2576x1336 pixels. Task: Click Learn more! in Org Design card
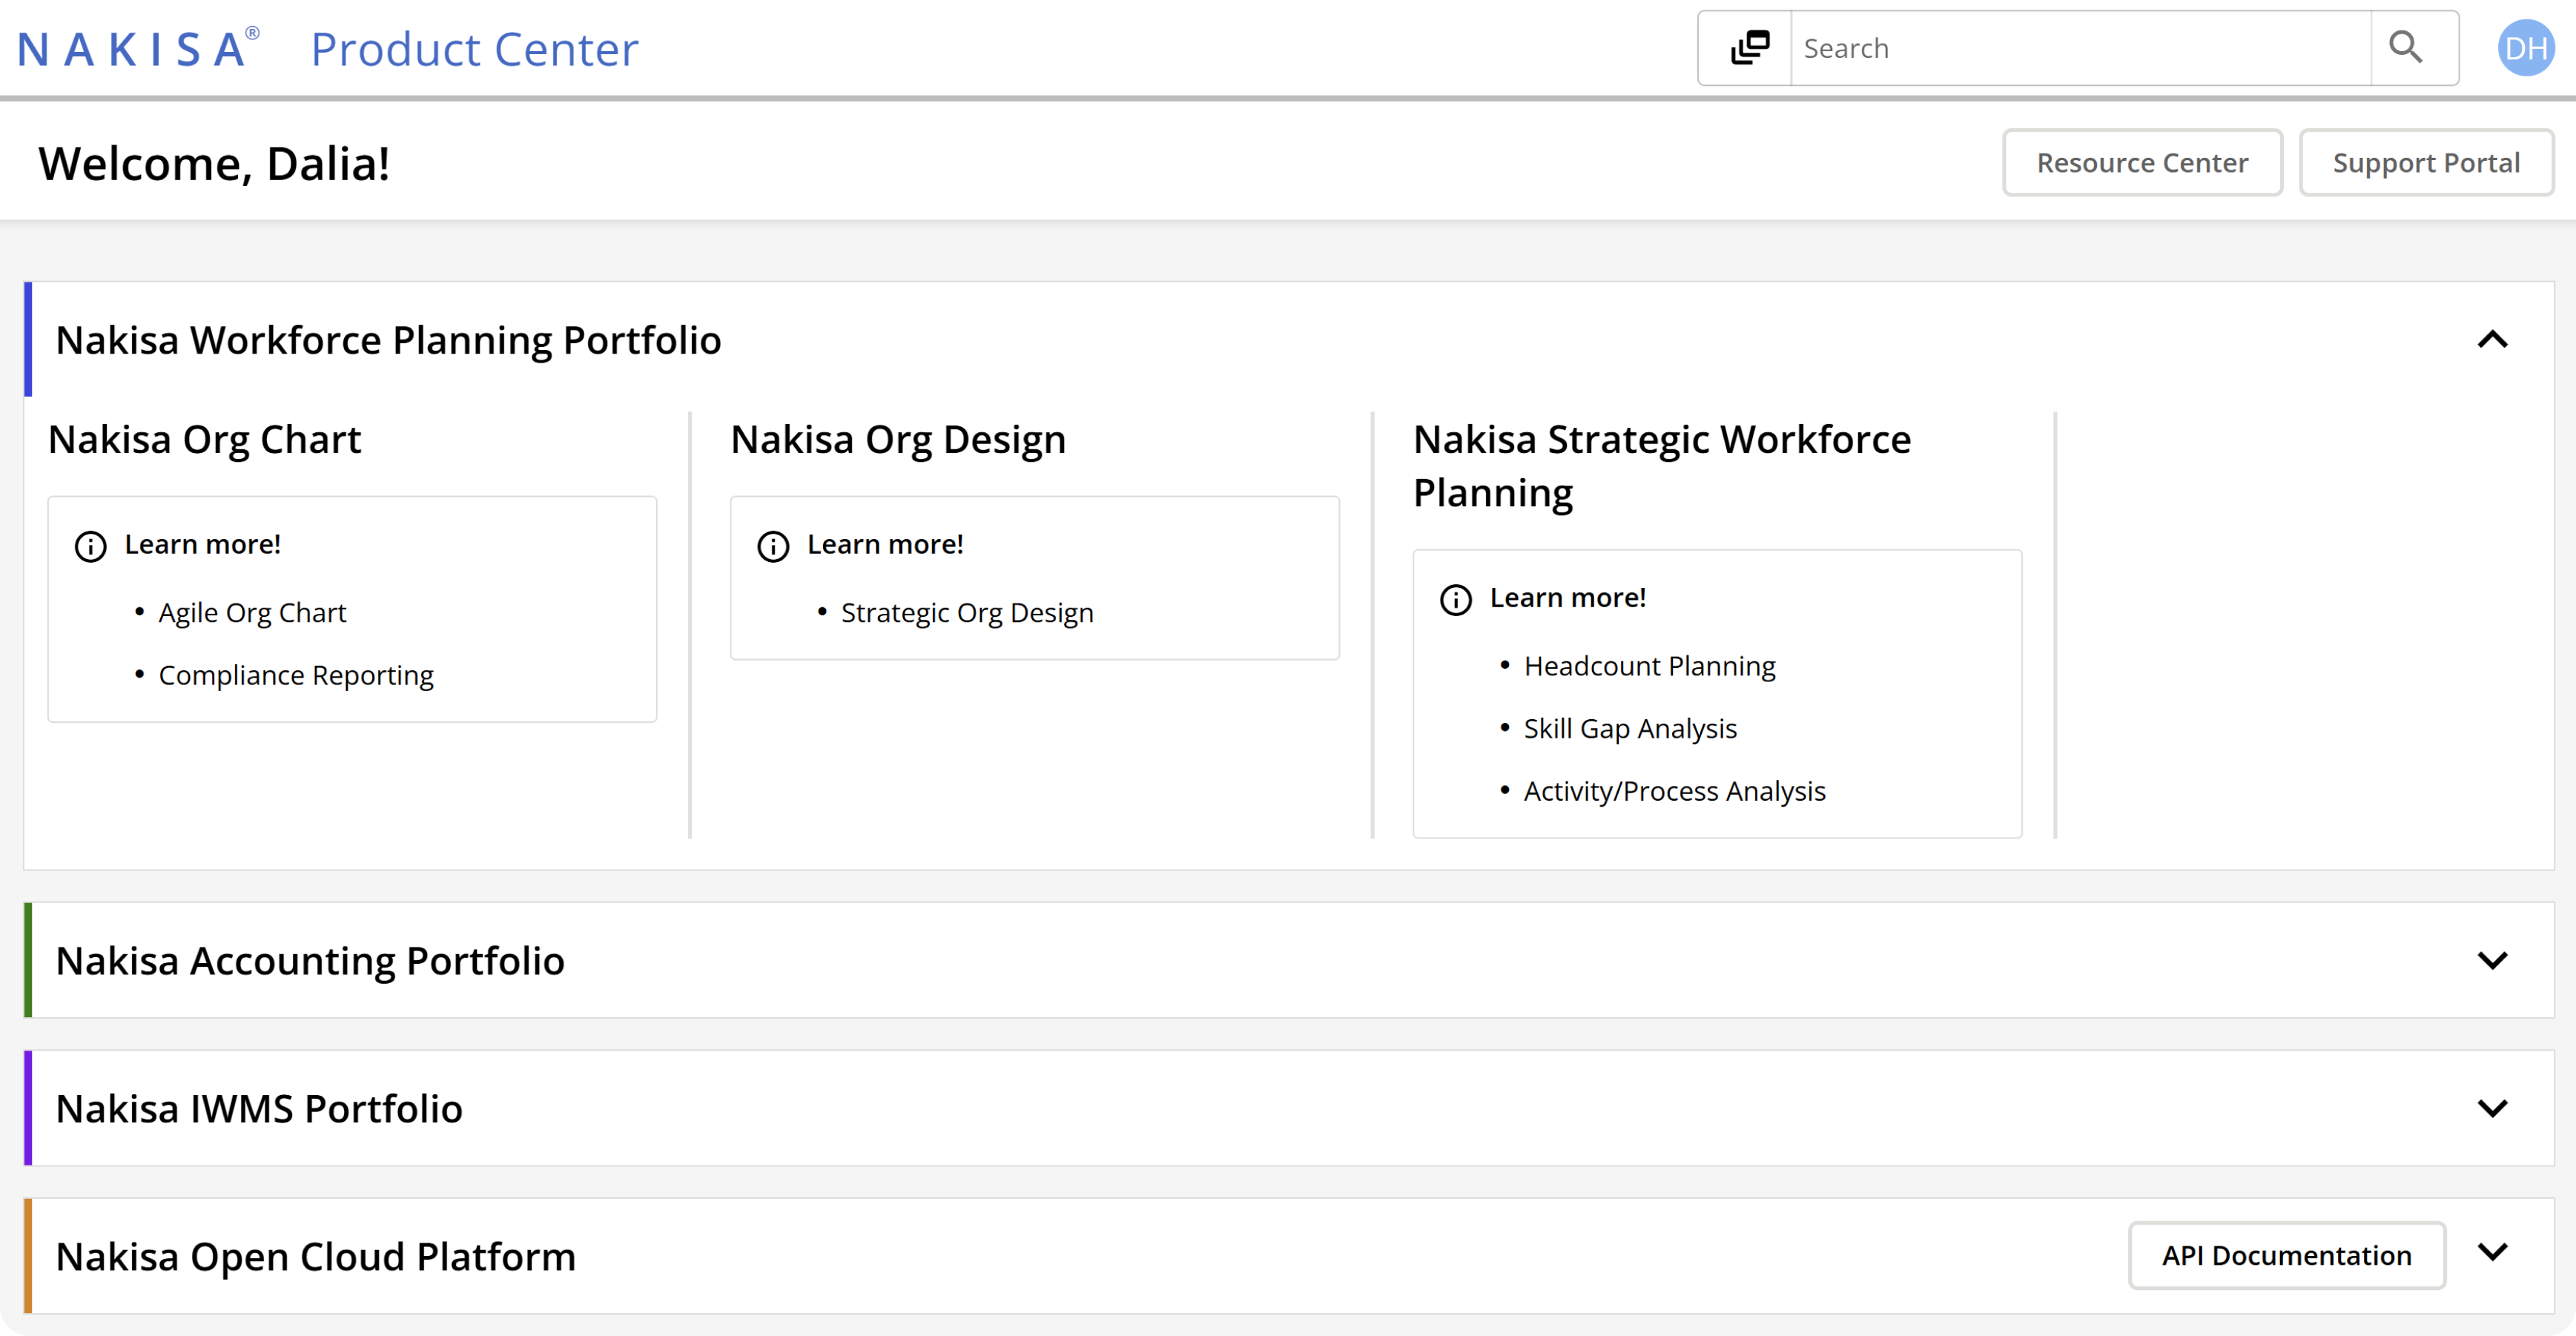click(885, 544)
